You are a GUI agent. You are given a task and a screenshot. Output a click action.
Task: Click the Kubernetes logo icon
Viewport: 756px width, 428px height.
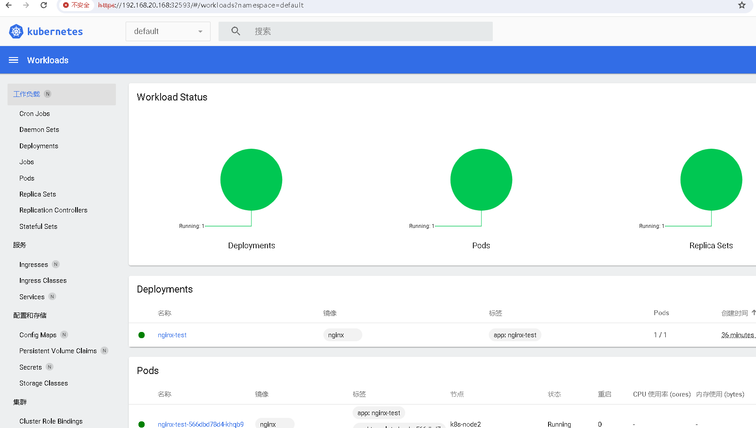tap(16, 31)
